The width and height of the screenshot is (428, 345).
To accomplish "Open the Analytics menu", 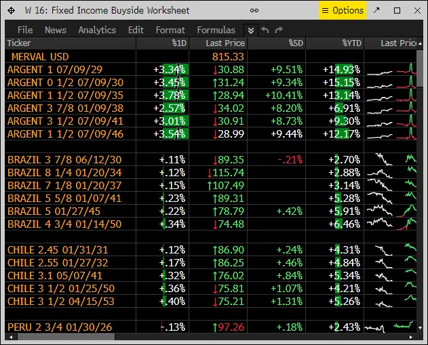I will (x=97, y=30).
